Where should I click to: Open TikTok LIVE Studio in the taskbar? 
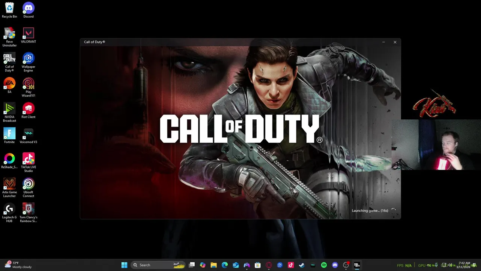[x=290, y=265]
